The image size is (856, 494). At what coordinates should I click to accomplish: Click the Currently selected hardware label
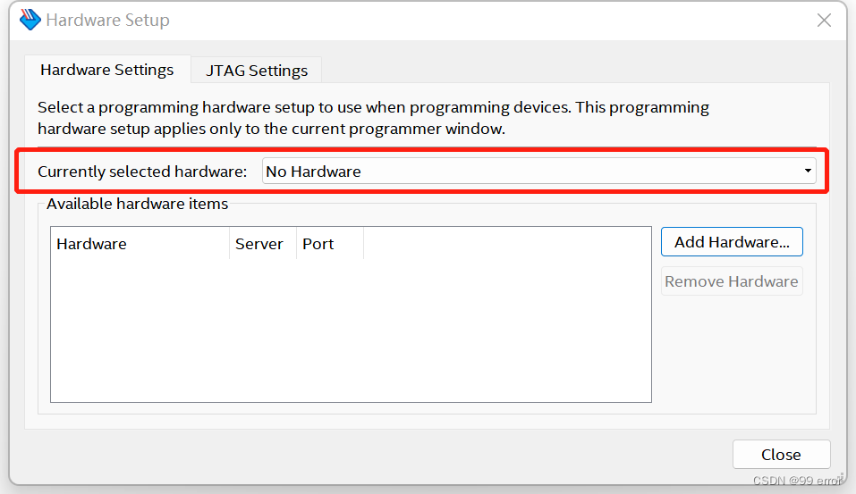click(x=142, y=172)
